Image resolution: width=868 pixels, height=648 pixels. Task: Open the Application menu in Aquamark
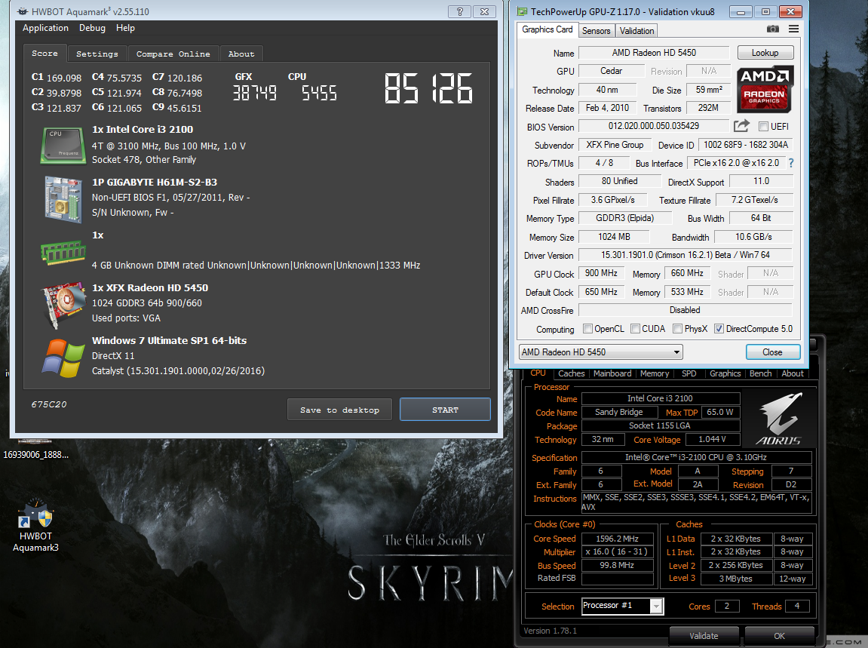[x=45, y=28]
